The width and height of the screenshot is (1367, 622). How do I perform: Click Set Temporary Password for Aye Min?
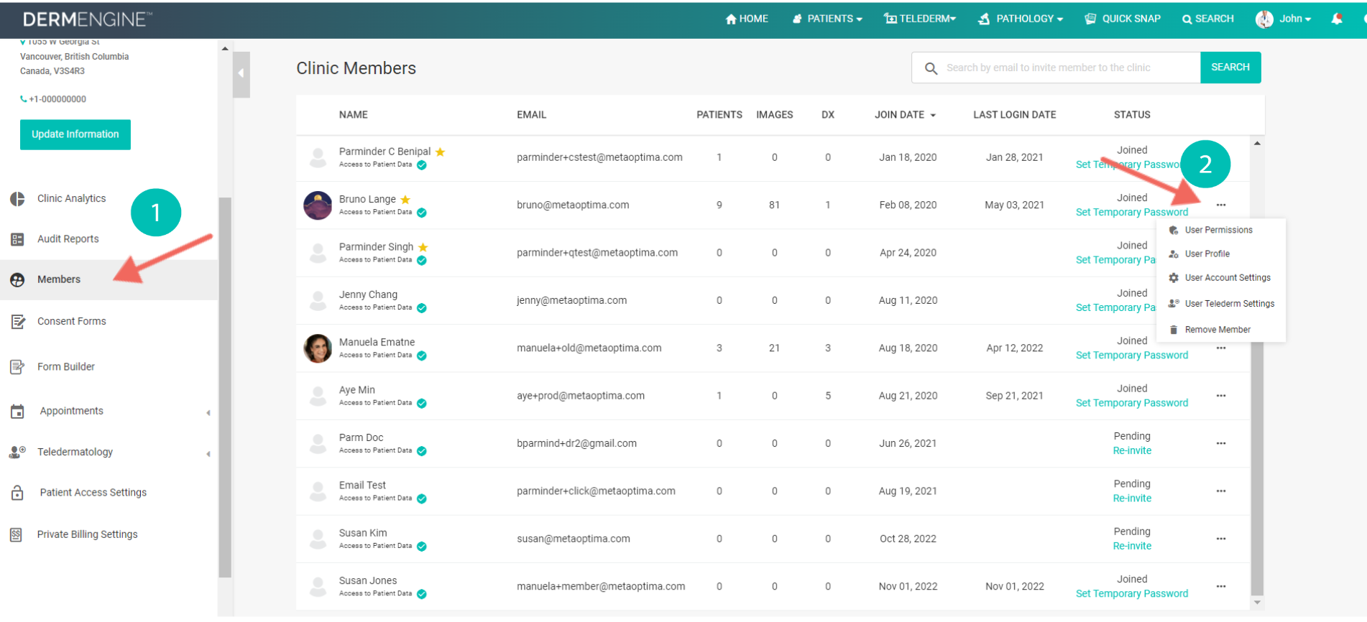[x=1132, y=404]
